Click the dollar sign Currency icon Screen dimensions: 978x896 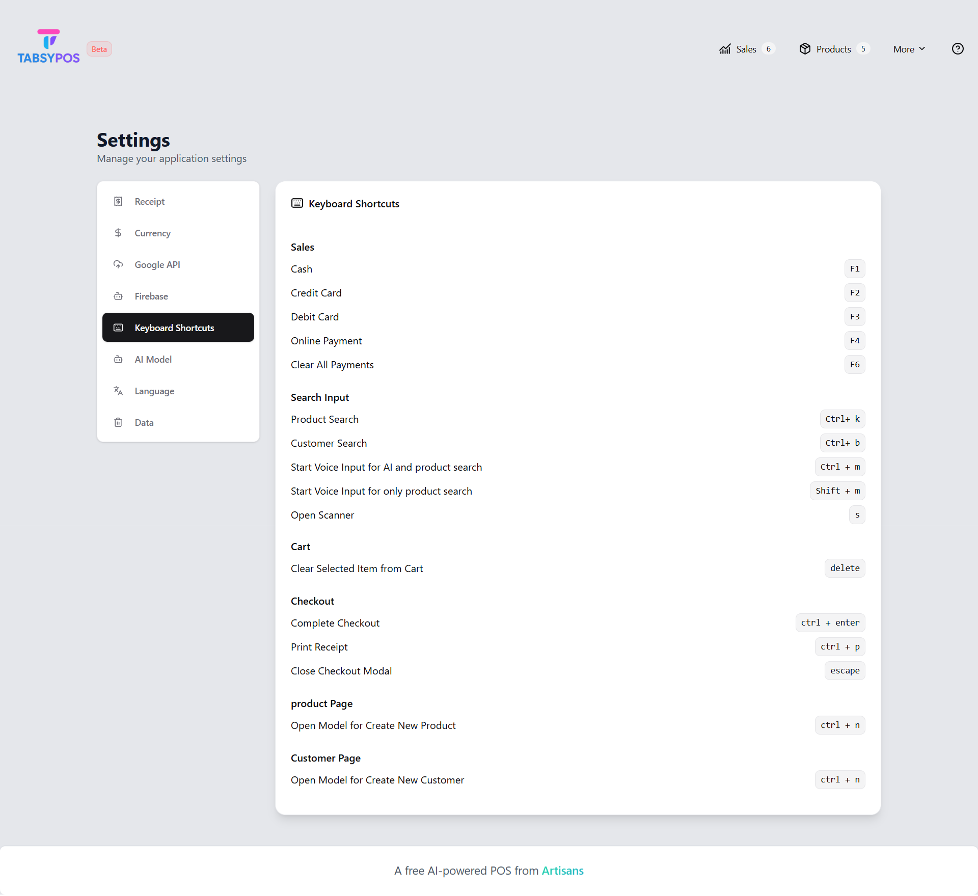pyautogui.click(x=118, y=233)
